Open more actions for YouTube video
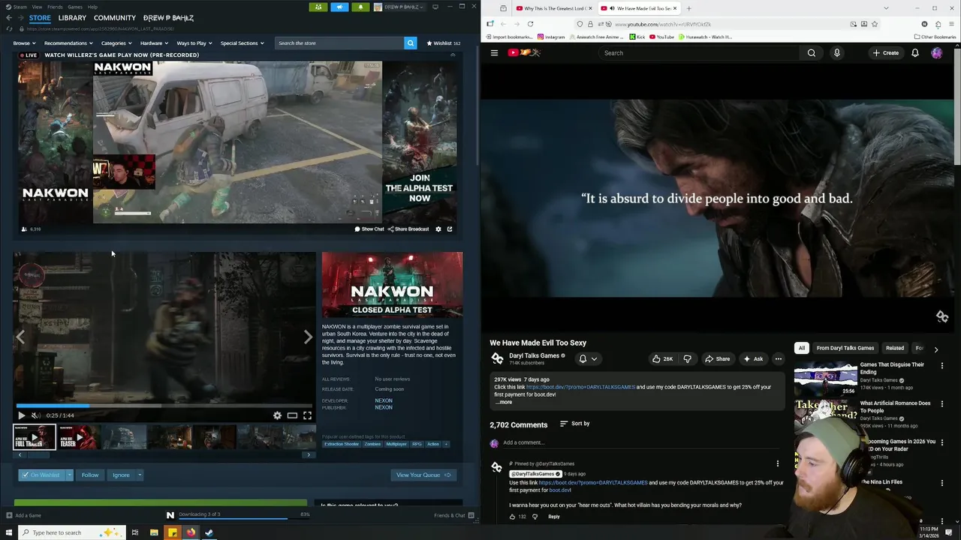The width and height of the screenshot is (961, 540). click(778, 358)
